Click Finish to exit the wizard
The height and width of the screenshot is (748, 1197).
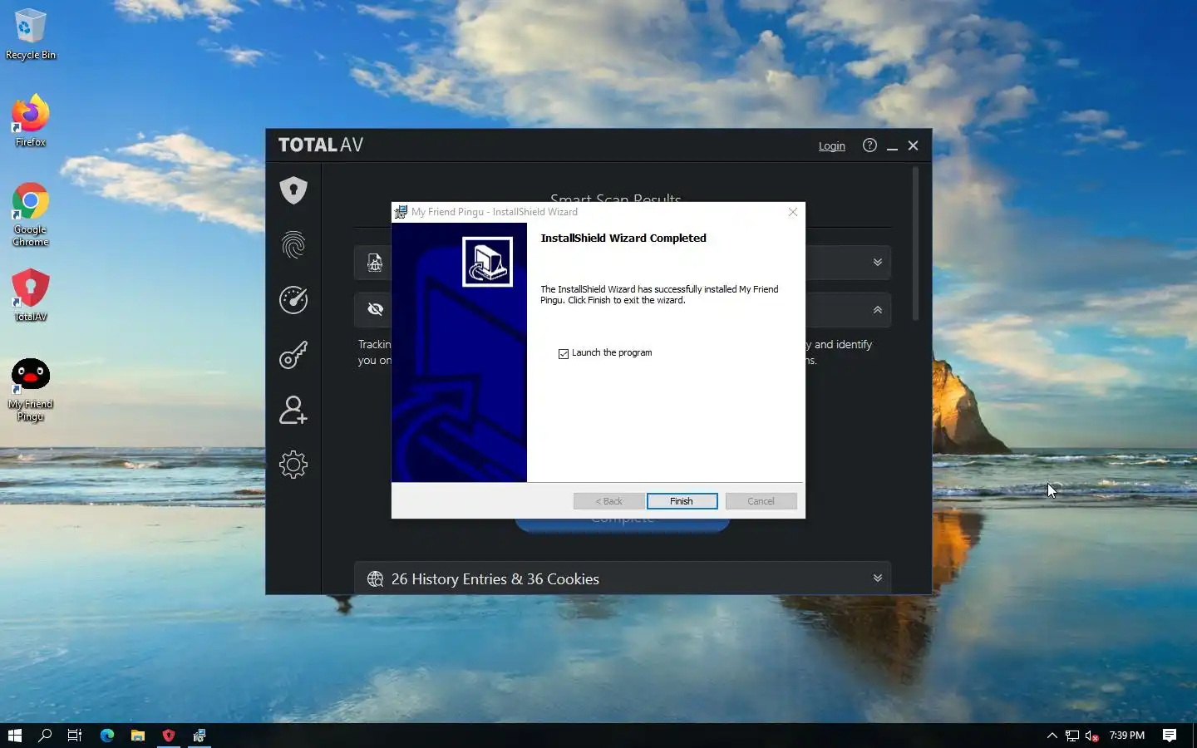click(x=682, y=501)
